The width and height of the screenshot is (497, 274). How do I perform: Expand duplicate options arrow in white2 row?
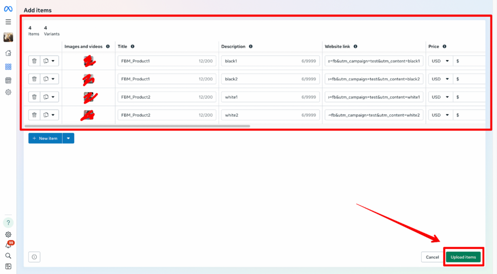53,115
